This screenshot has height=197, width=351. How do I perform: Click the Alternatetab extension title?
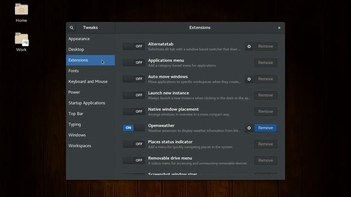(x=161, y=44)
